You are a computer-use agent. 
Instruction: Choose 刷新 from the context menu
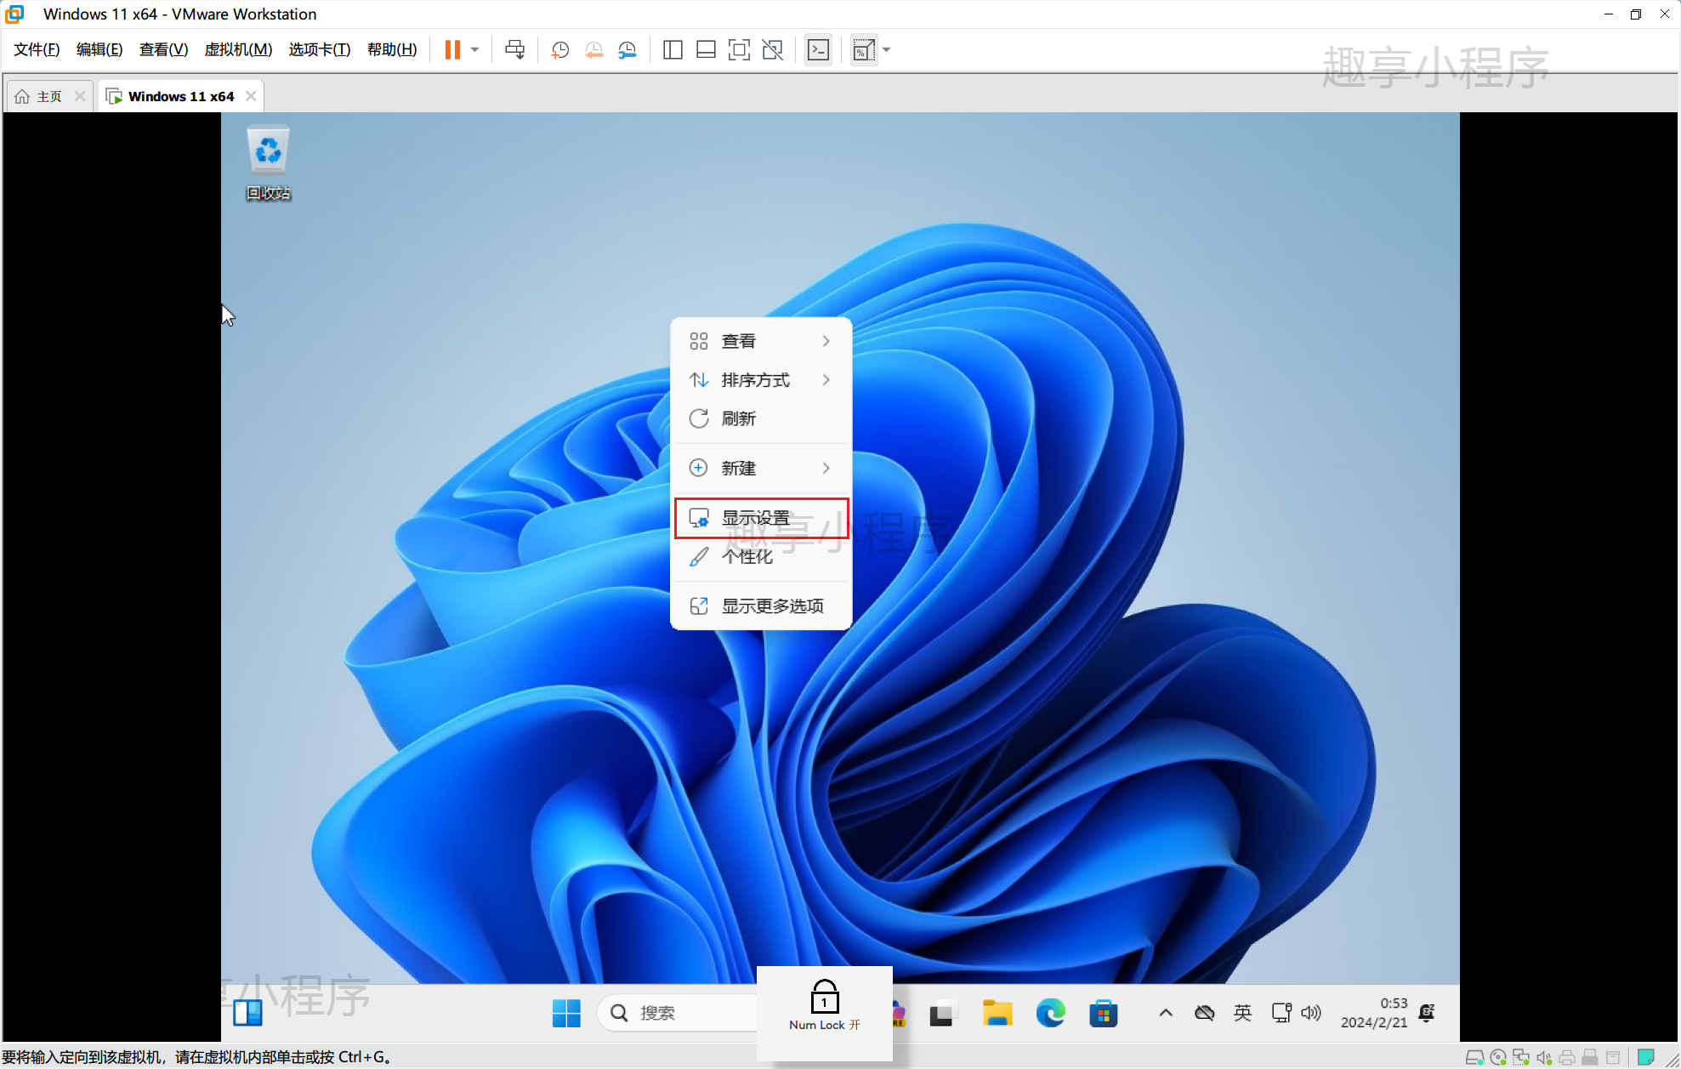761,418
